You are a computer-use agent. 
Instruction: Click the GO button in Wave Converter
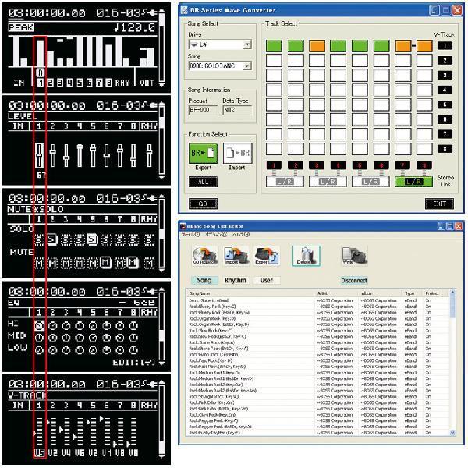click(x=203, y=204)
